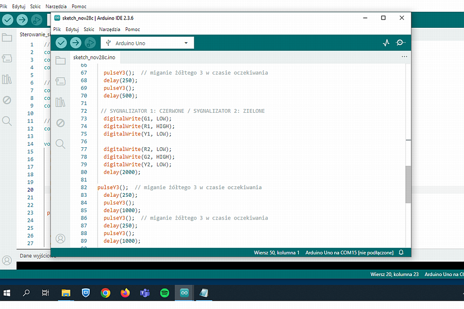Open Spotify from the Windows taskbar
464x309 pixels.
point(164,293)
